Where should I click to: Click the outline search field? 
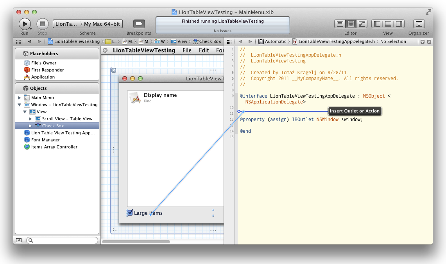(x=62, y=241)
